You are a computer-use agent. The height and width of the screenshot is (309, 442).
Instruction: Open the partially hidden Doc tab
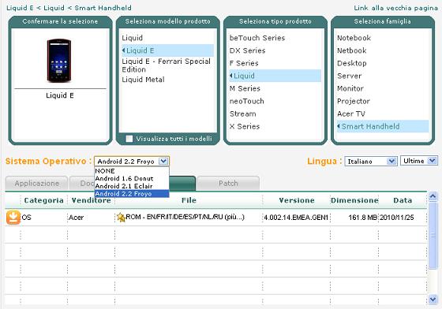(82, 183)
